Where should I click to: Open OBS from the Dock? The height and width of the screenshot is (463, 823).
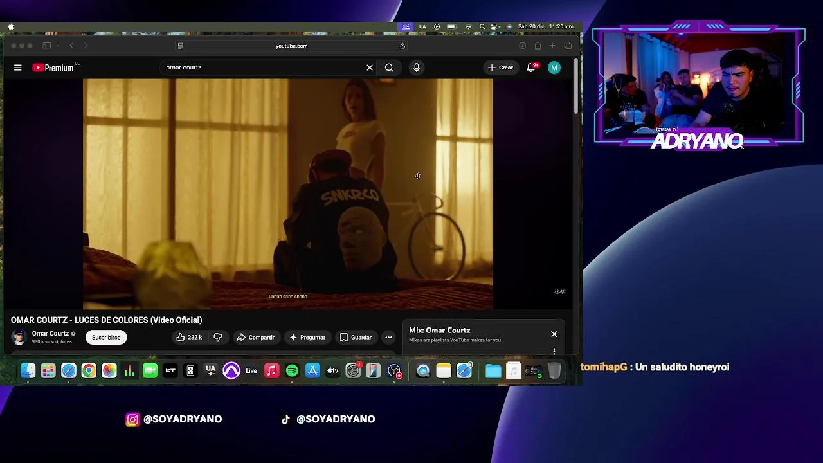tap(394, 371)
